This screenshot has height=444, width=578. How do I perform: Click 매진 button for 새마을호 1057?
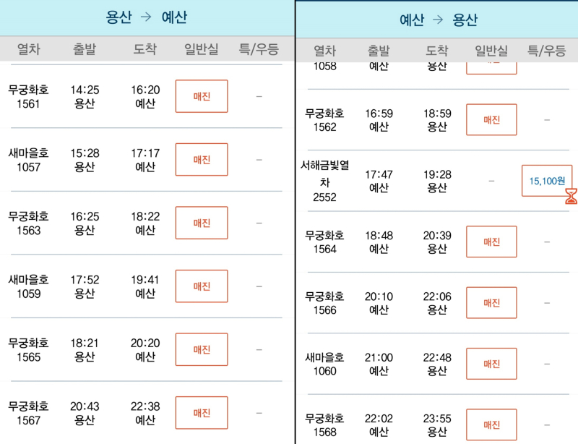tap(202, 159)
